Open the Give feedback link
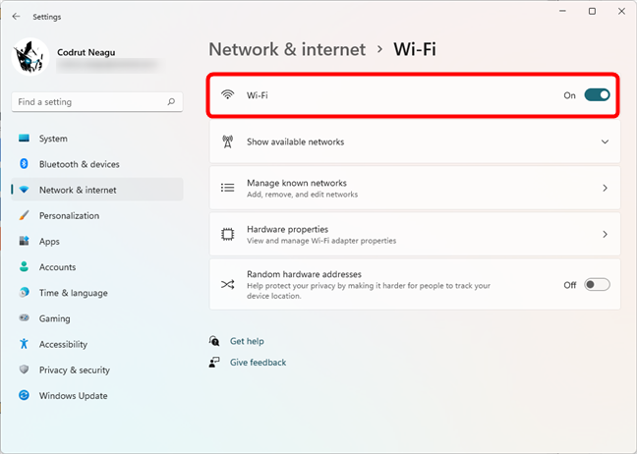The image size is (637, 454). point(258,363)
